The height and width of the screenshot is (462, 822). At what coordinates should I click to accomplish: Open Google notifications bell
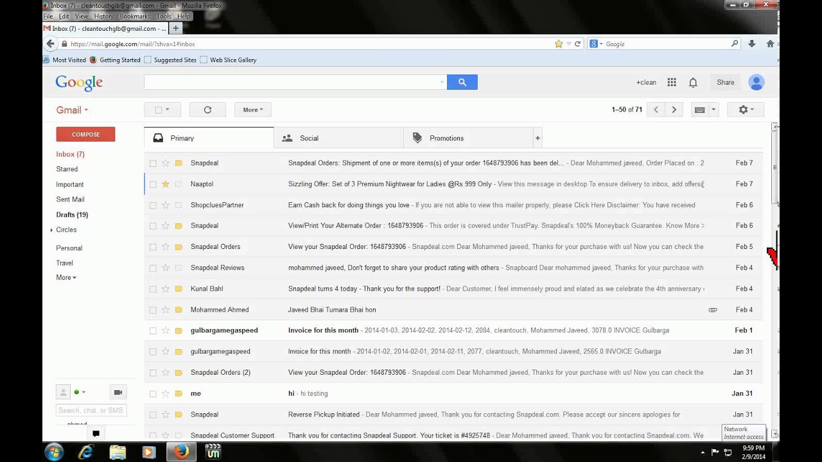tap(693, 82)
